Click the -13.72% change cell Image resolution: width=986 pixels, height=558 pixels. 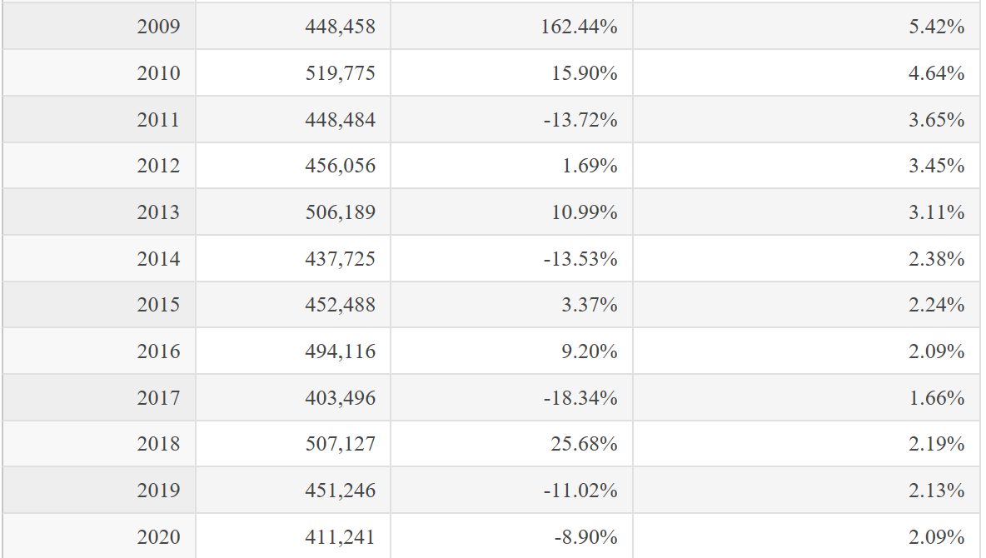[511, 120]
